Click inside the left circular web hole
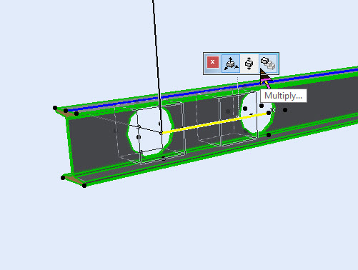 coord(149,134)
